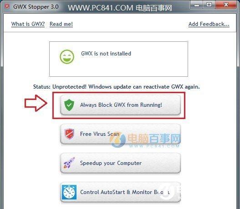Open the What is GWX? link
Image resolution: width=240 pixels, height=209 pixels.
28,24
